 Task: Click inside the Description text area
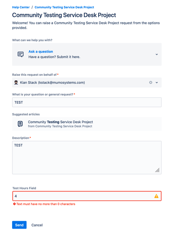coord(87,157)
